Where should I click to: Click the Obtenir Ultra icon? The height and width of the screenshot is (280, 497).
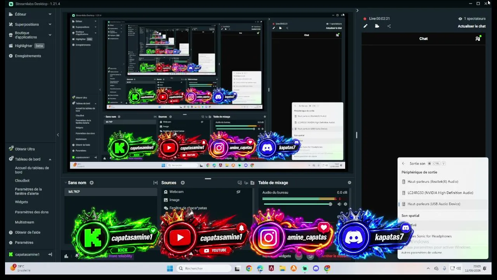coord(11,149)
